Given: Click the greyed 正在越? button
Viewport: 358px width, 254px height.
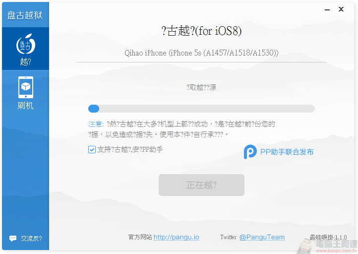Looking at the screenshot, I should click(x=201, y=185).
